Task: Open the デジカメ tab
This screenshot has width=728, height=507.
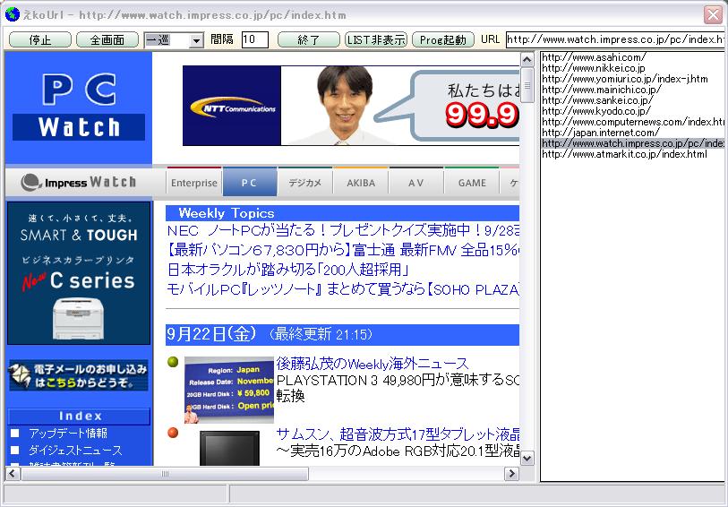Action: [305, 183]
